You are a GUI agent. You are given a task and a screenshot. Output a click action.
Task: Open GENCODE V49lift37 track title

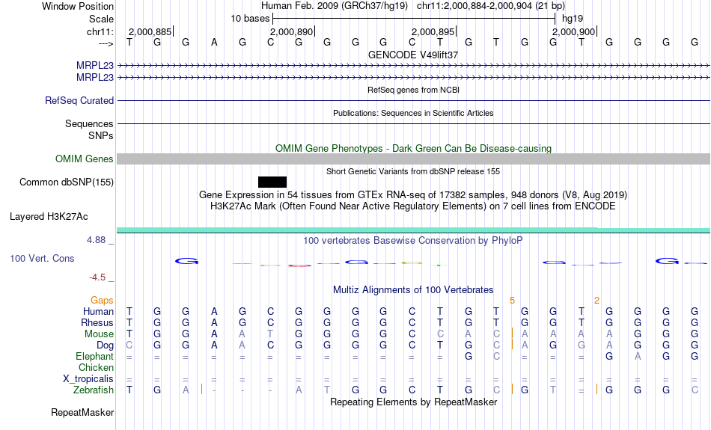pos(413,55)
